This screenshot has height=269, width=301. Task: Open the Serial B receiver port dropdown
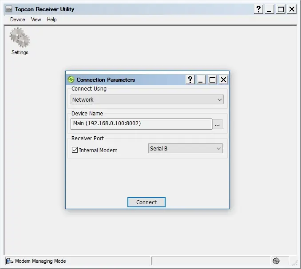(186, 148)
